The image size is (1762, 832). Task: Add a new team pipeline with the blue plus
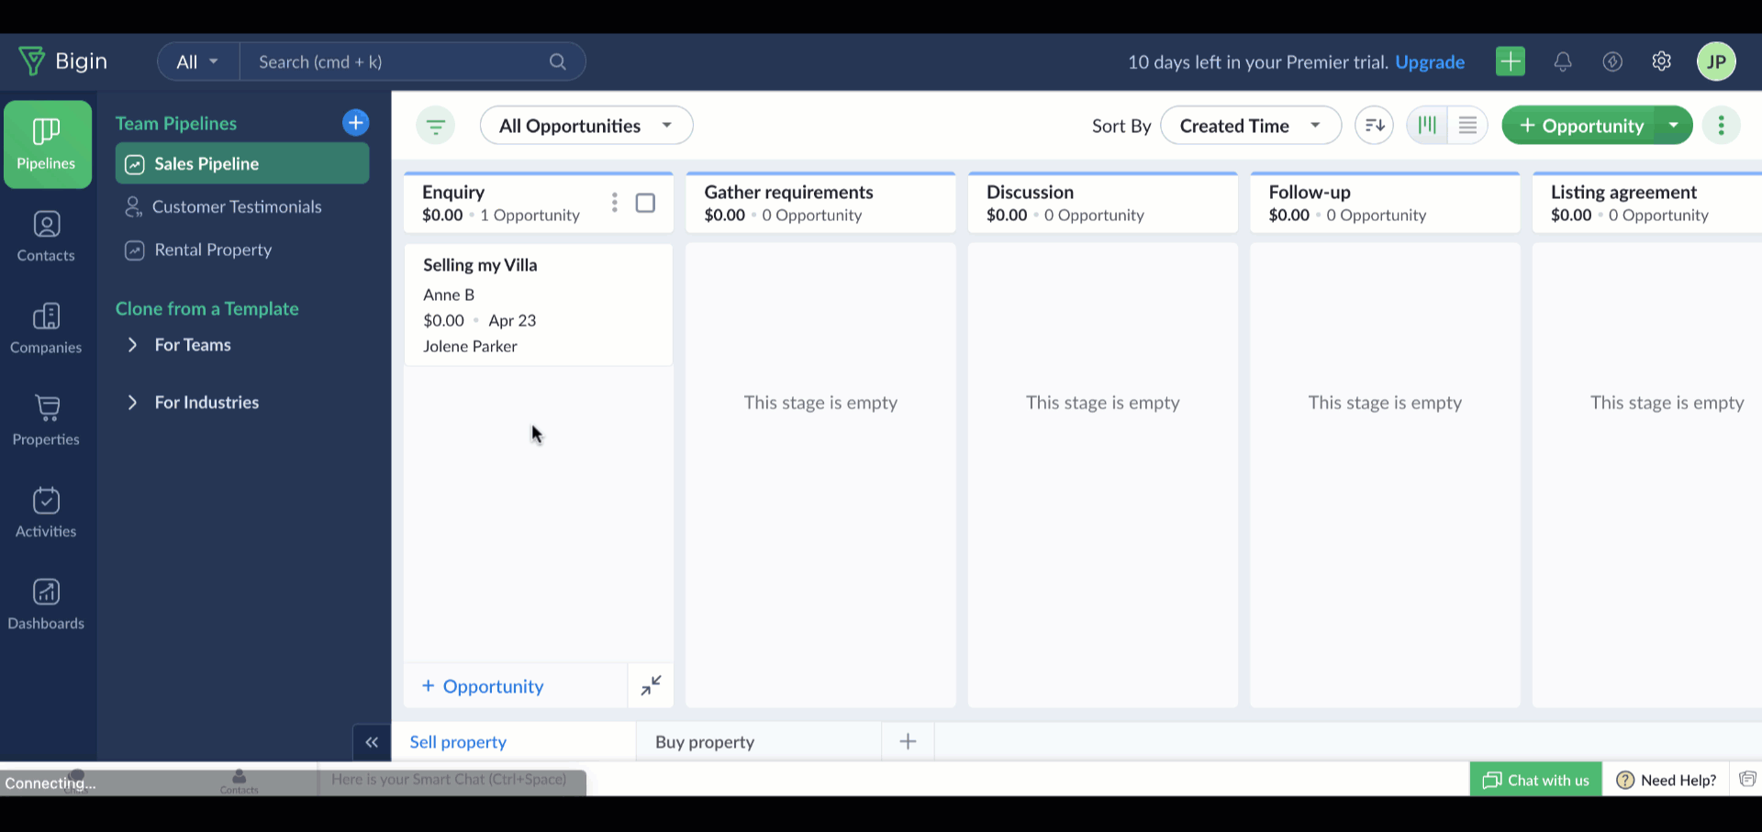[356, 123]
